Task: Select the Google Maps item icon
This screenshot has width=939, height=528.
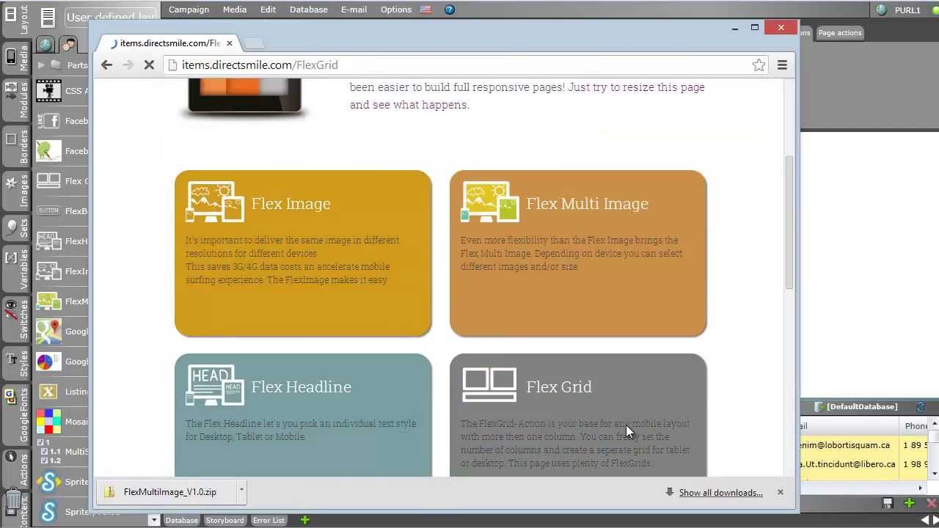Action: [48, 331]
